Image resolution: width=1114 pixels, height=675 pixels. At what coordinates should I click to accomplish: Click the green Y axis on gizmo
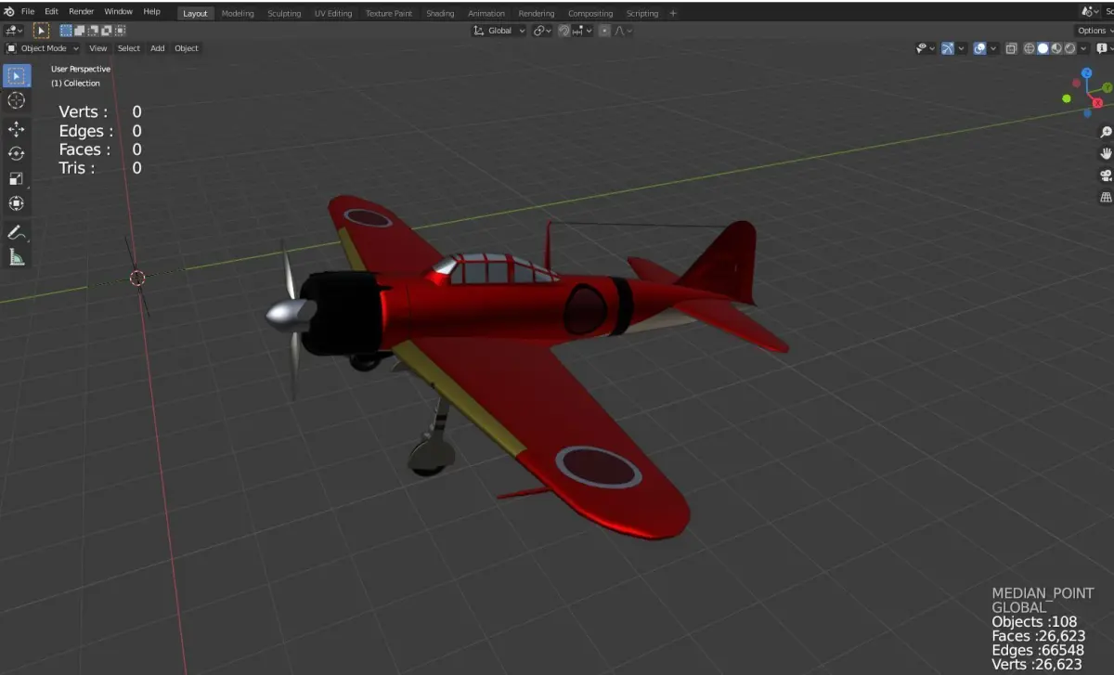pos(1107,87)
